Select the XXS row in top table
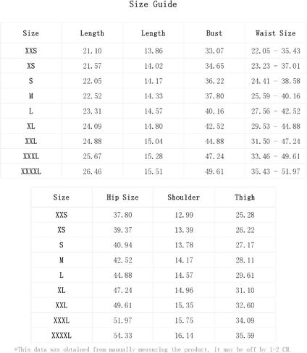This screenshot has width=307, height=353. (x=153, y=51)
